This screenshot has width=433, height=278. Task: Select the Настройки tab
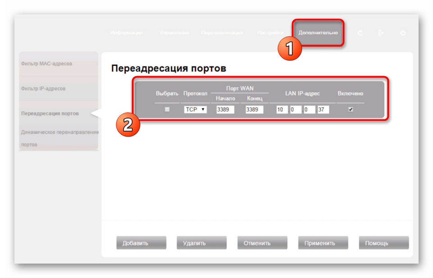(270, 33)
